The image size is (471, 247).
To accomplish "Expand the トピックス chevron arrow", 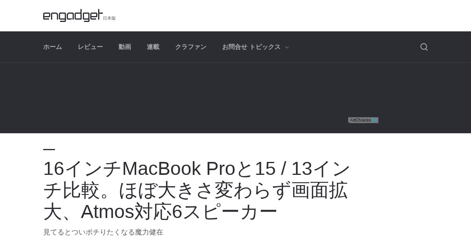I will pyautogui.click(x=287, y=47).
